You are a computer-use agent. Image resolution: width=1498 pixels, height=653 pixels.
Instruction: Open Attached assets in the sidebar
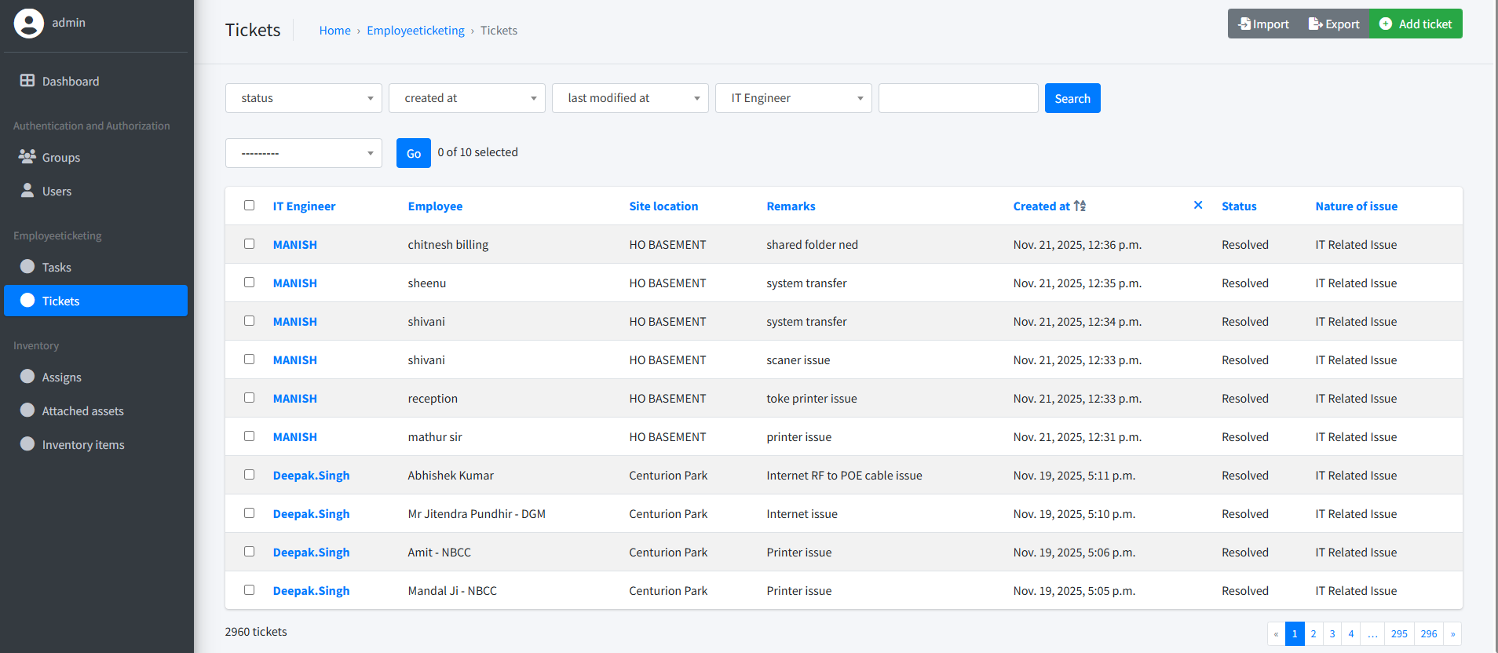[x=82, y=411]
